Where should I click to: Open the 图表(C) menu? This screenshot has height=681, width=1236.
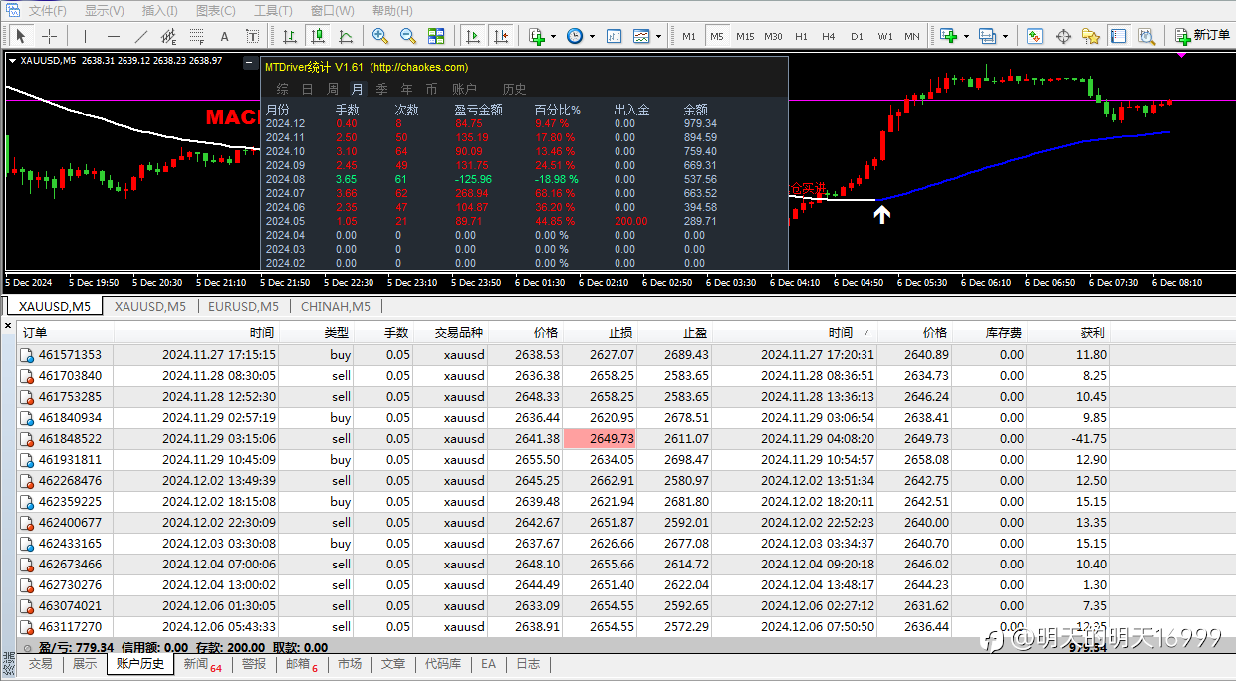[x=215, y=11]
